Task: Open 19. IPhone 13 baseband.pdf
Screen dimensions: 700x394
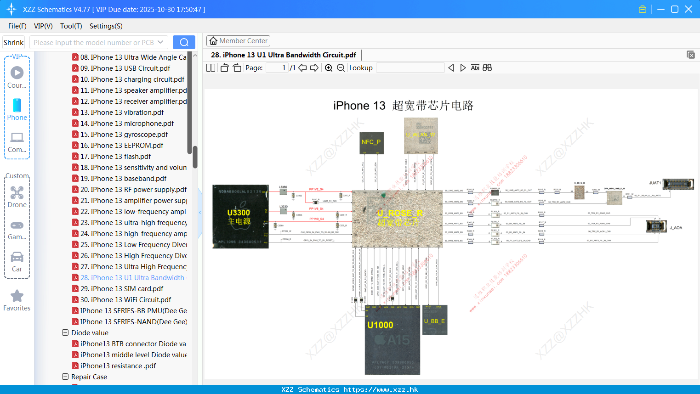Action: coord(119,179)
